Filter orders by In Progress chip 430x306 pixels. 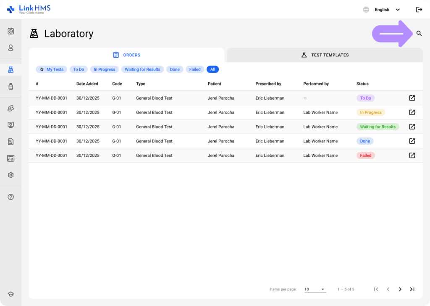pyautogui.click(x=104, y=69)
